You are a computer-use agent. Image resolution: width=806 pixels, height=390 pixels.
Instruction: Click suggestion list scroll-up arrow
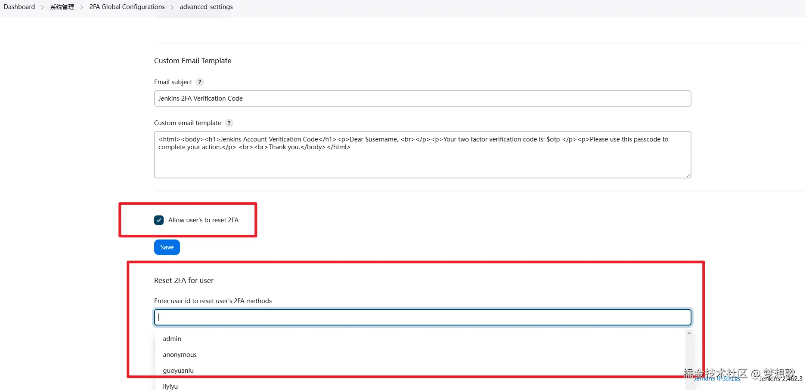pos(689,333)
